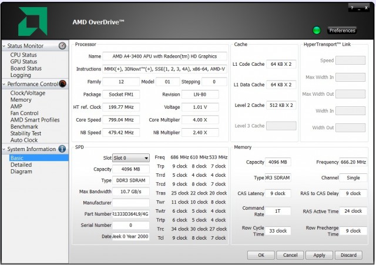Click the Memory Channel Single field

(353, 177)
